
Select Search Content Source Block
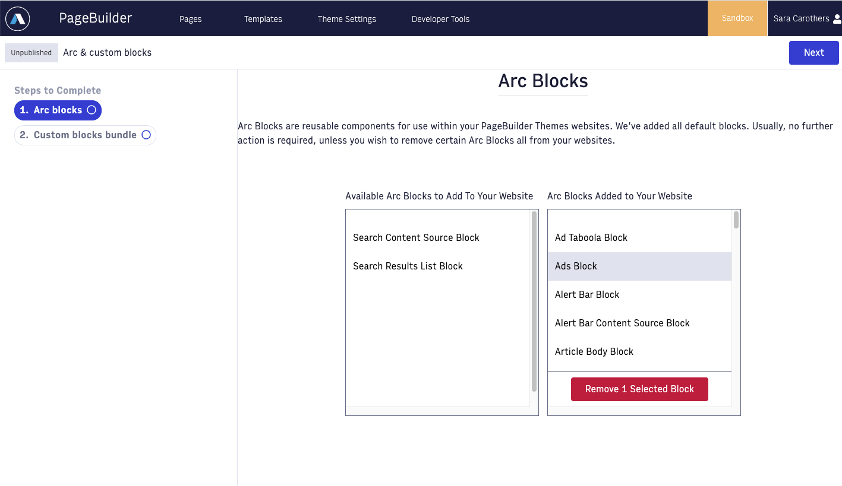437,237
